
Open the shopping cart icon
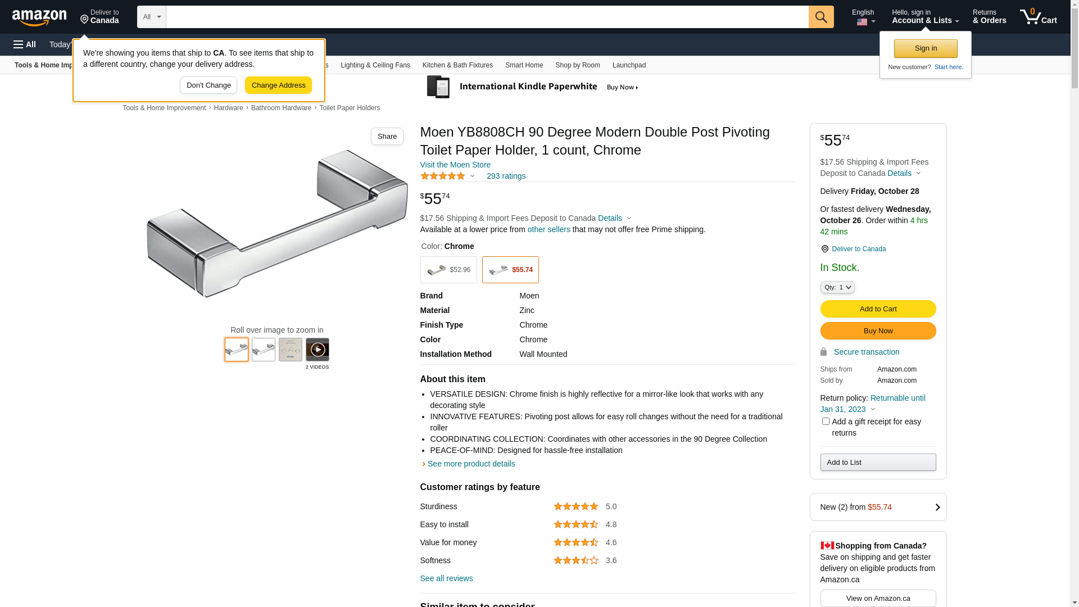click(x=1037, y=17)
